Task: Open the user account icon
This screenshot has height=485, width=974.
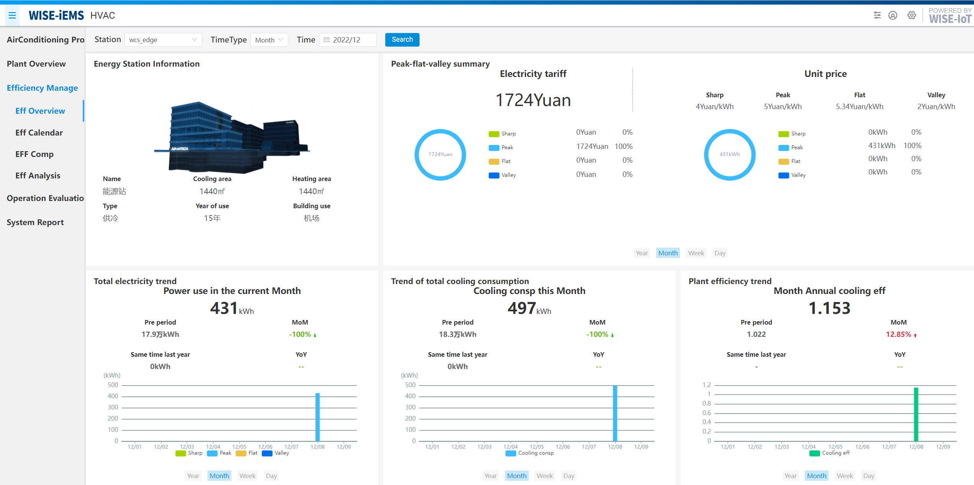Action: click(x=893, y=15)
